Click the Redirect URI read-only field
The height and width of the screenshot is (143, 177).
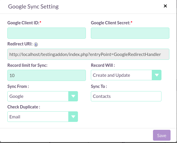88,54
